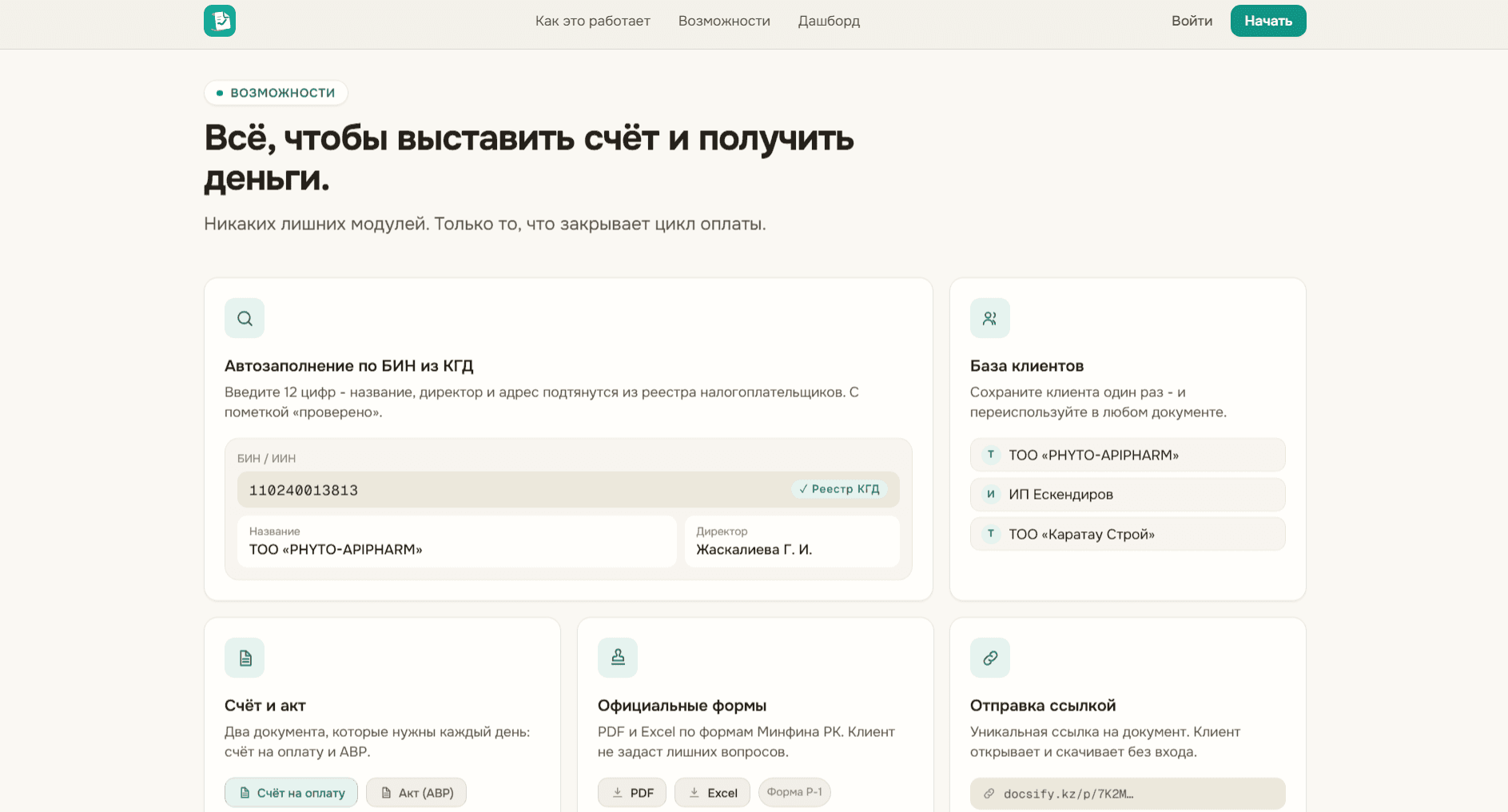Screen dimensions: 1508x812
Task: Select client ТОО «Каратау Строй» row
Action: click(1128, 534)
